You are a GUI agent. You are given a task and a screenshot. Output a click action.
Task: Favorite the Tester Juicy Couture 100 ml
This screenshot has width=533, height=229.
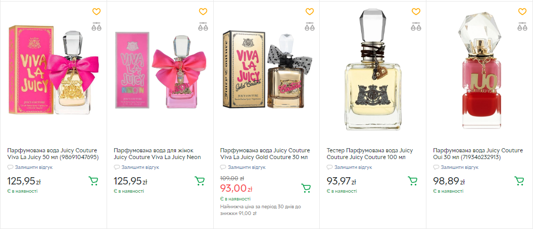point(416,11)
